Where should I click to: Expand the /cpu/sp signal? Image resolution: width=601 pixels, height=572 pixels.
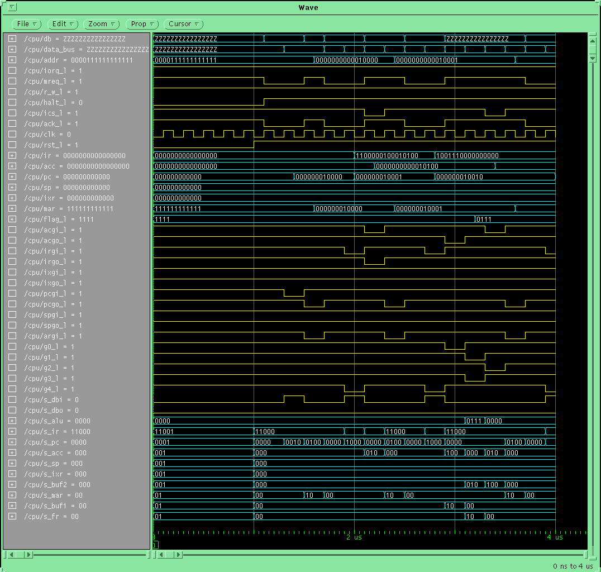12,188
